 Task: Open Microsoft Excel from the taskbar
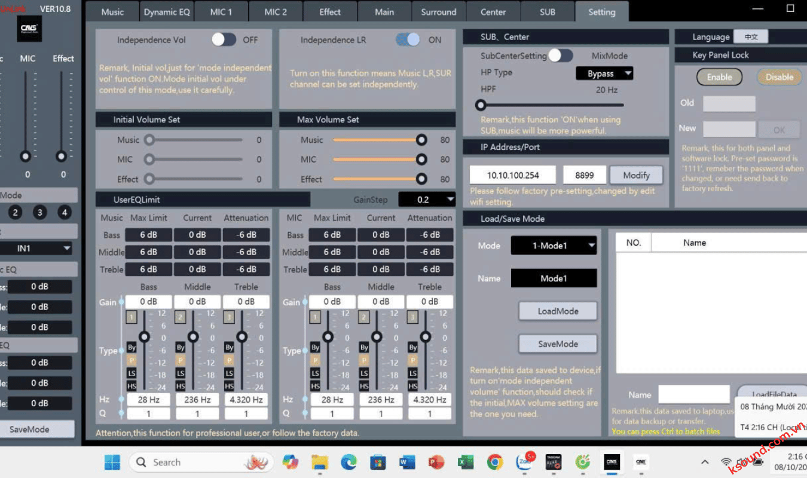tap(465, 462)
